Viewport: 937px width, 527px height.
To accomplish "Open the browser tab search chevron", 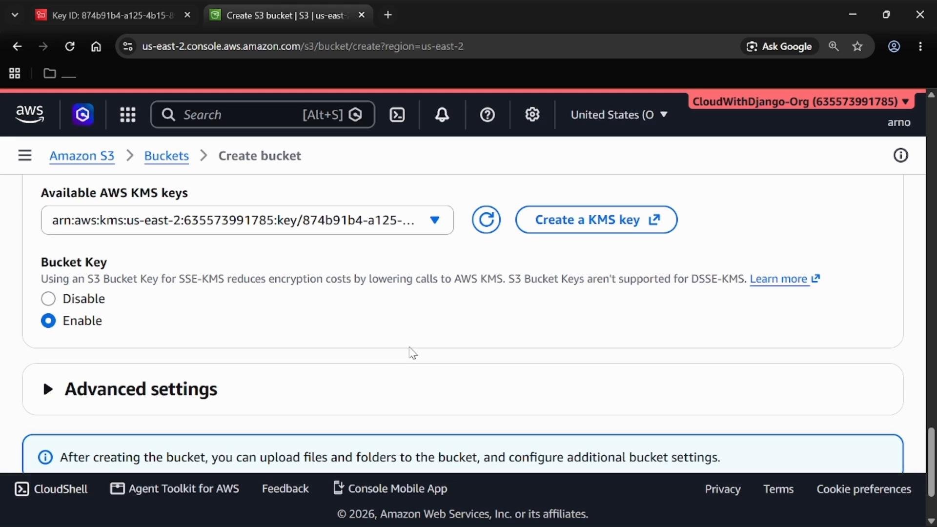I will pos(15,15).
